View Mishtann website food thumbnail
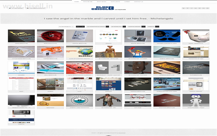The image size is (217, 136). [51, 100]
